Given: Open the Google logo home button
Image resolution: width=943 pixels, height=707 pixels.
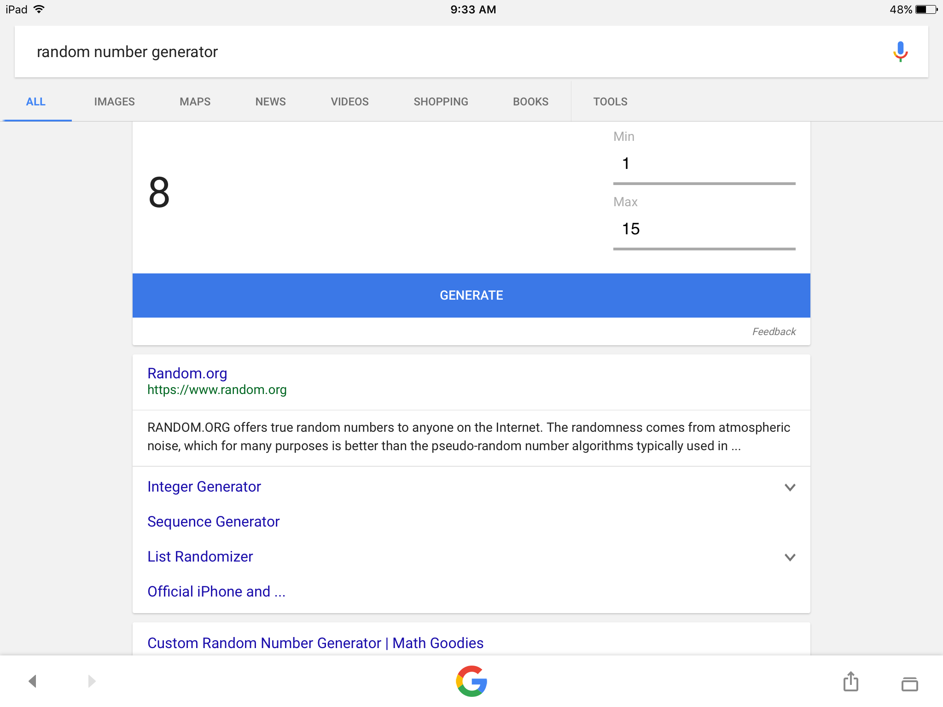Looking at the screenshot, I should (x=471, y=681).
